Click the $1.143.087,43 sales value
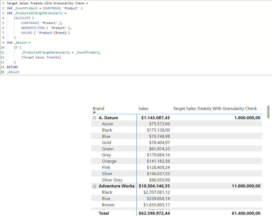 pos(155,118)
